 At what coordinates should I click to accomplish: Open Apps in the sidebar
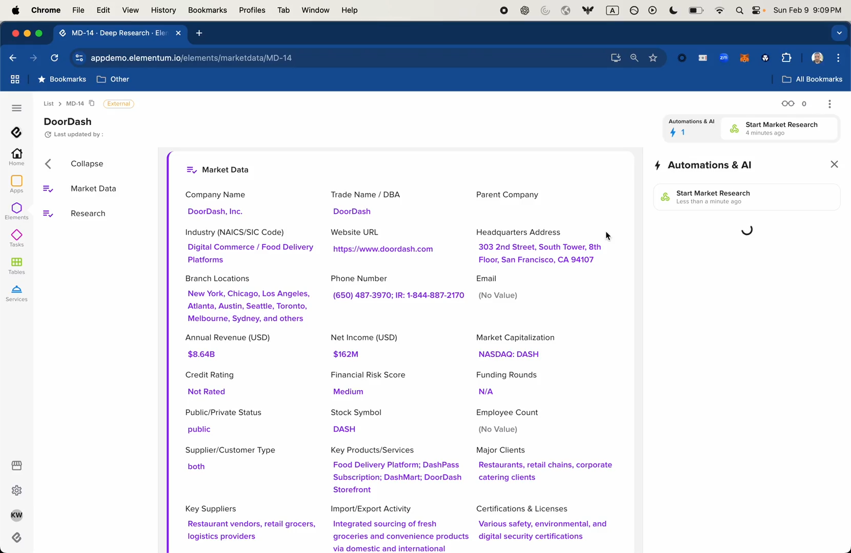tap(16, 184)
